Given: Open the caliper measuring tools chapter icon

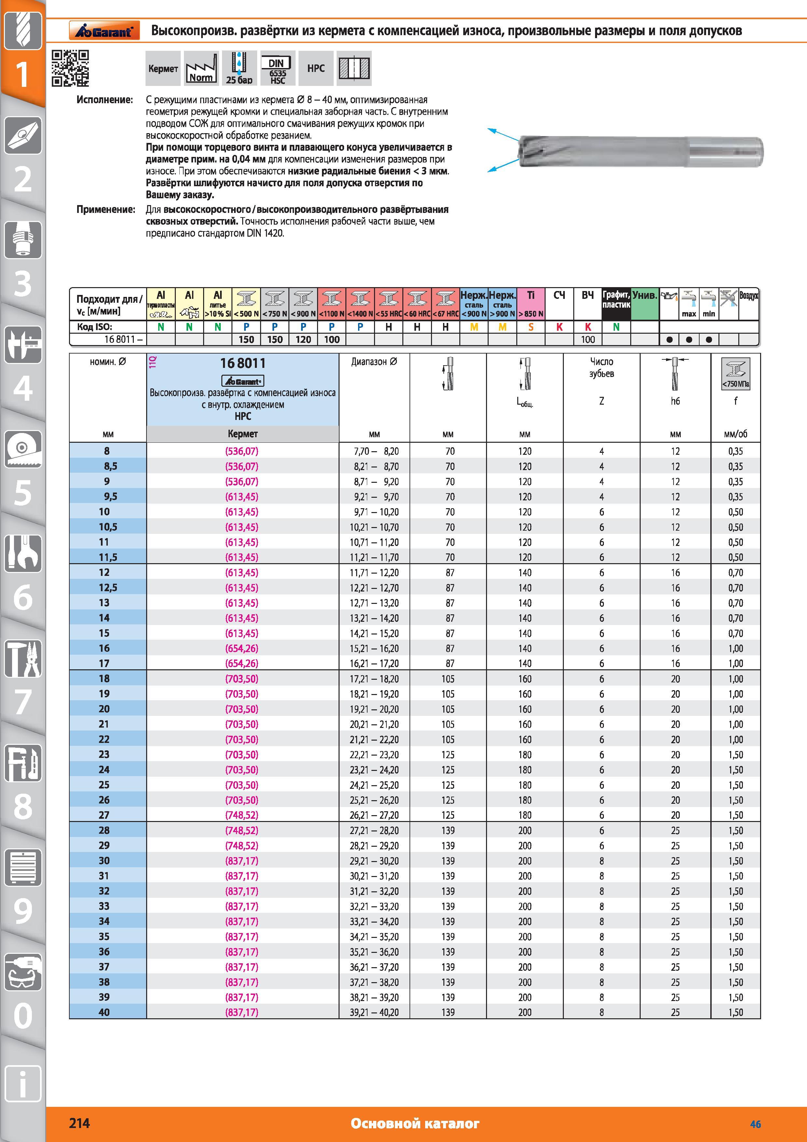Looking at the screenshot, I should (x=23, y=344).
